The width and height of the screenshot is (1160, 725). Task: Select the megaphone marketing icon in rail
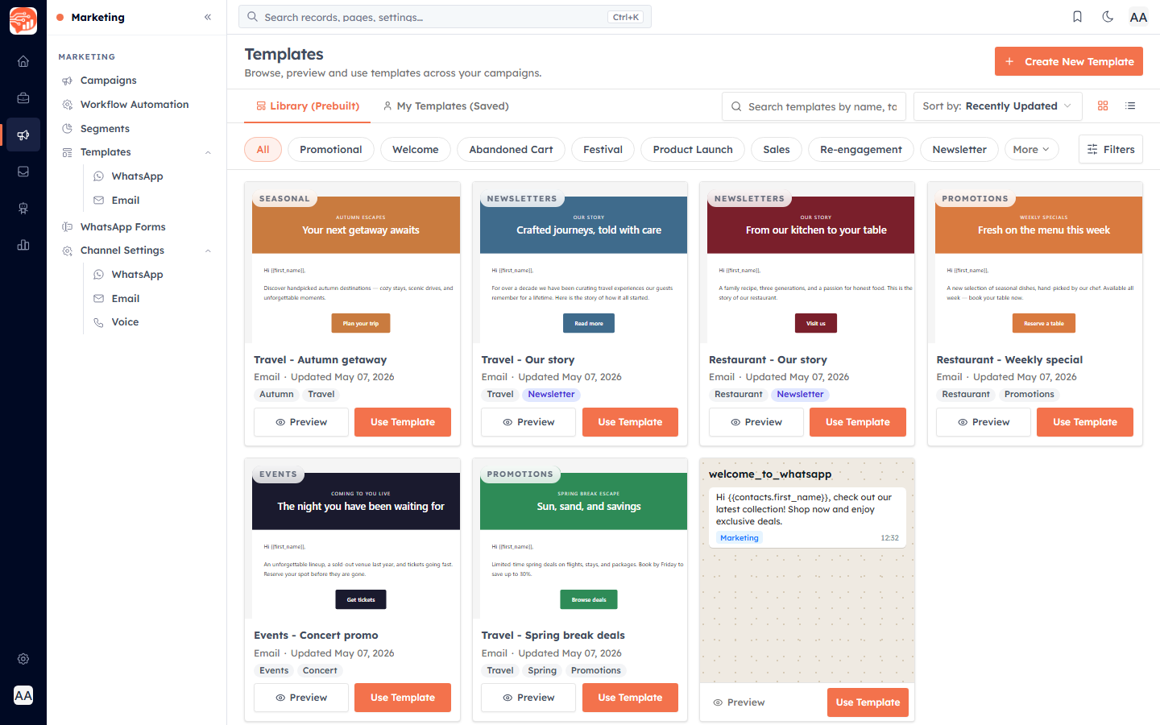pos(23,135)
